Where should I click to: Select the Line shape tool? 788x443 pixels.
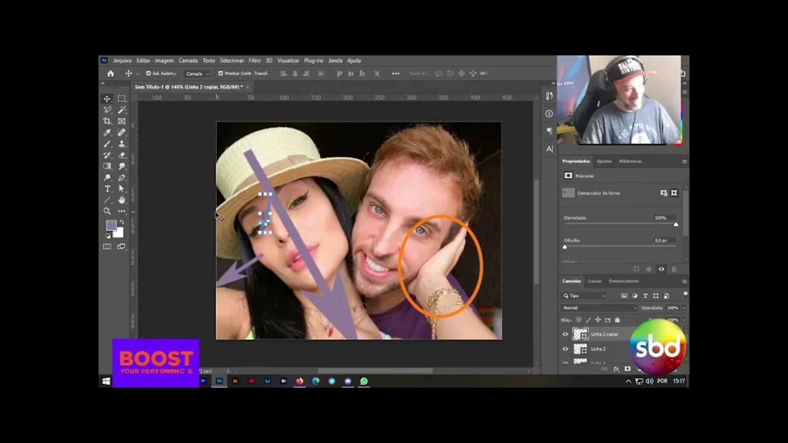pos(107,200)
